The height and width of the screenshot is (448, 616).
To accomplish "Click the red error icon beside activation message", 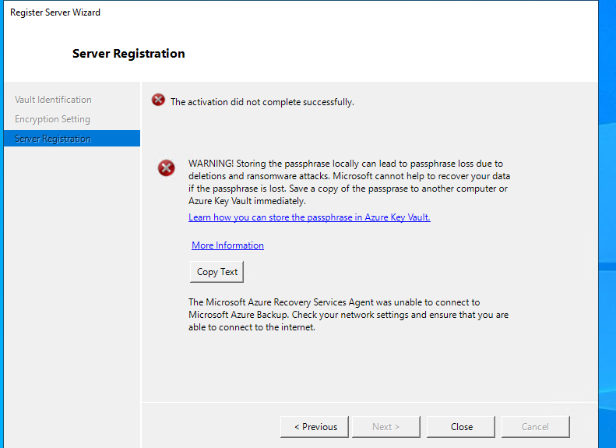I will point(158,100).
